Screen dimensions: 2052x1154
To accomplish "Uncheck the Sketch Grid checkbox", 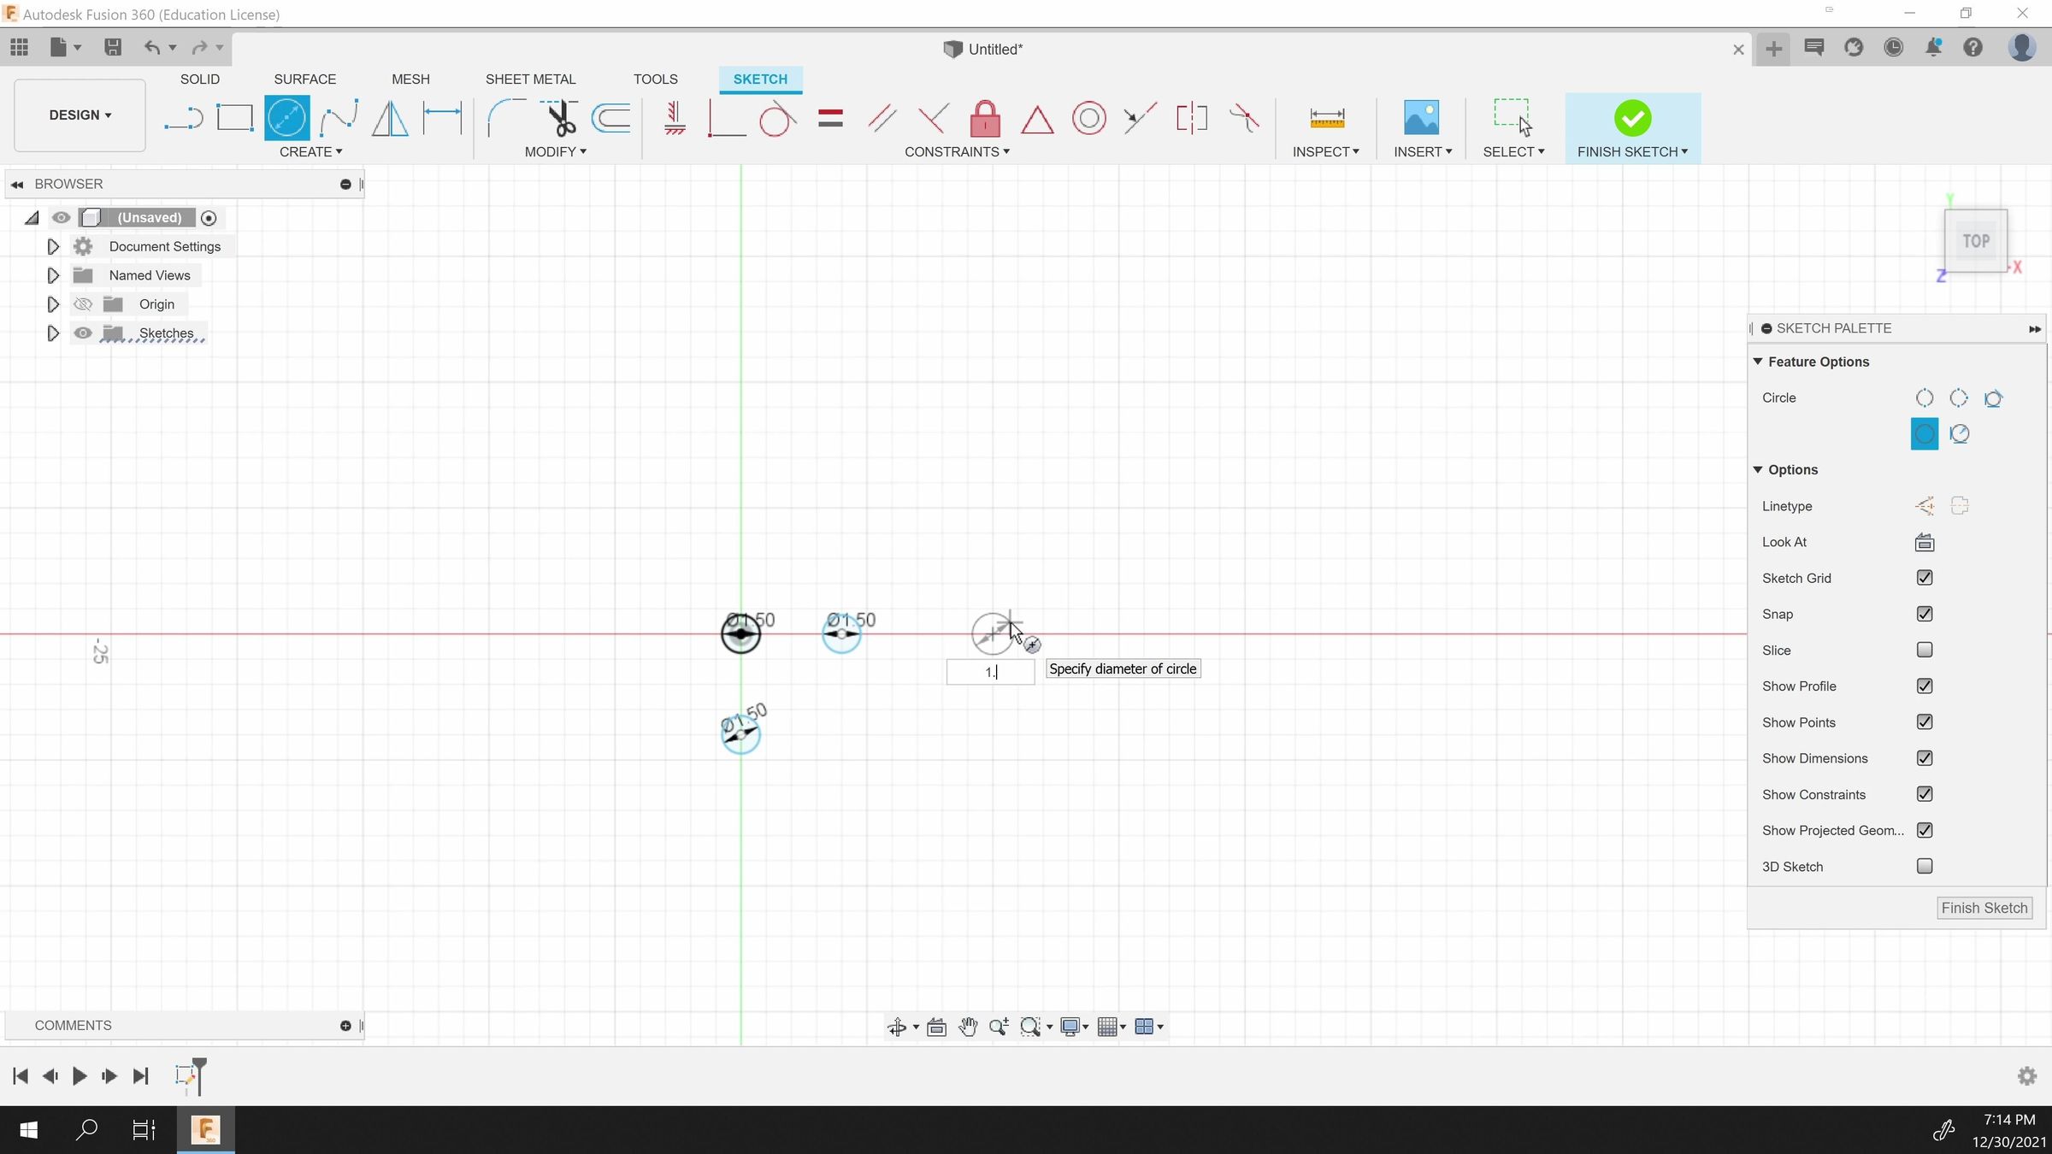I will (1925, 578).
